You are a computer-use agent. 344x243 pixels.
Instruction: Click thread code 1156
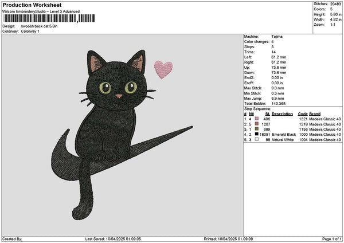pos(303,130)
